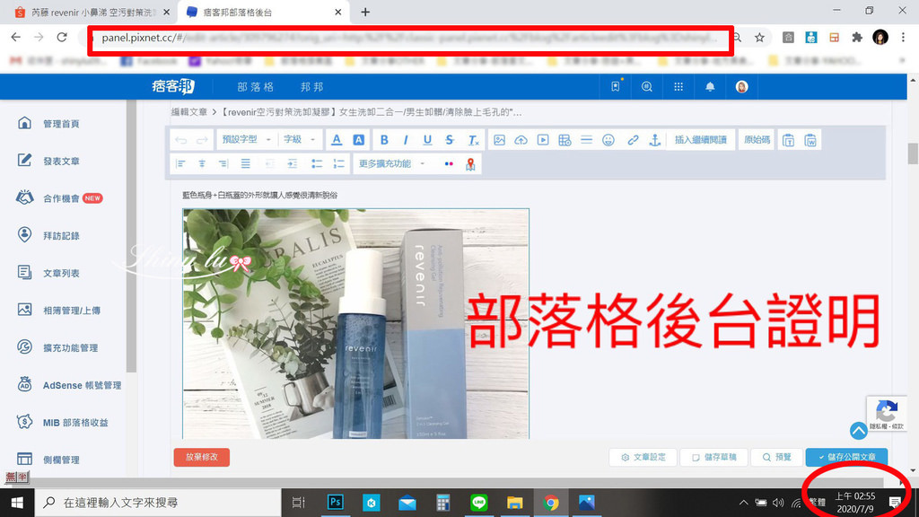
Task: Switch to the revenir browser tab
Action: 93,12
